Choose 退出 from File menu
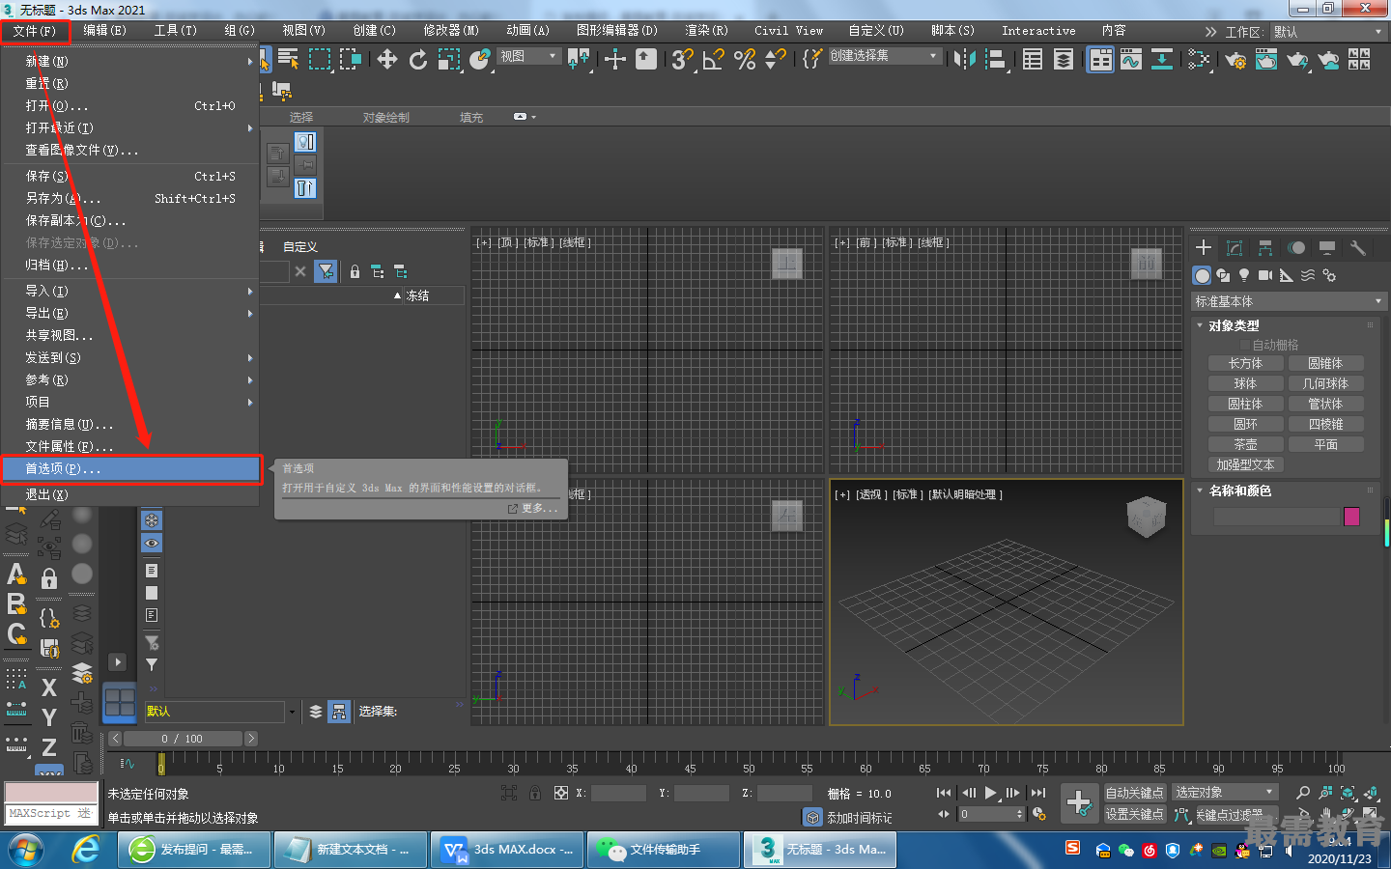This screenshot has height=869, width=1391. pyautogui.click(x=129, y=494)
